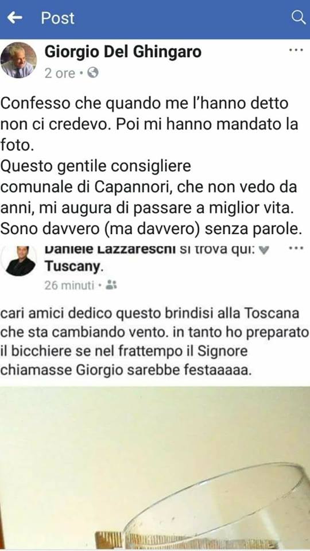Tap the "si trova qui" check-in text
Image resolution: width=310 pixels, height=551 pixels.
click(x=218, y=250)
